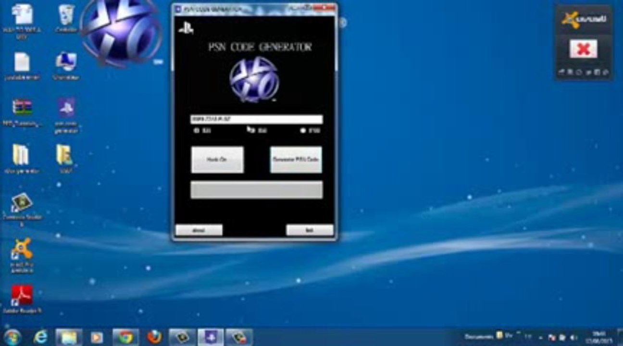Launch Firefox from the taskbar

pos(155,337)
